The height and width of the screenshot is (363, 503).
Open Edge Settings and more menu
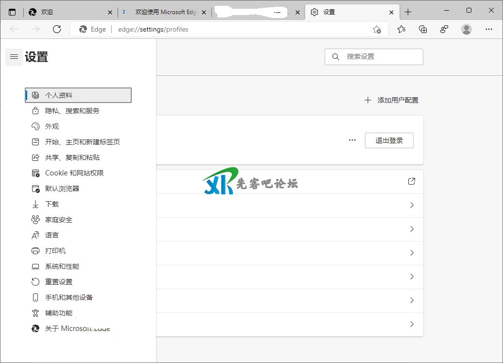click(x=489, y=29)
